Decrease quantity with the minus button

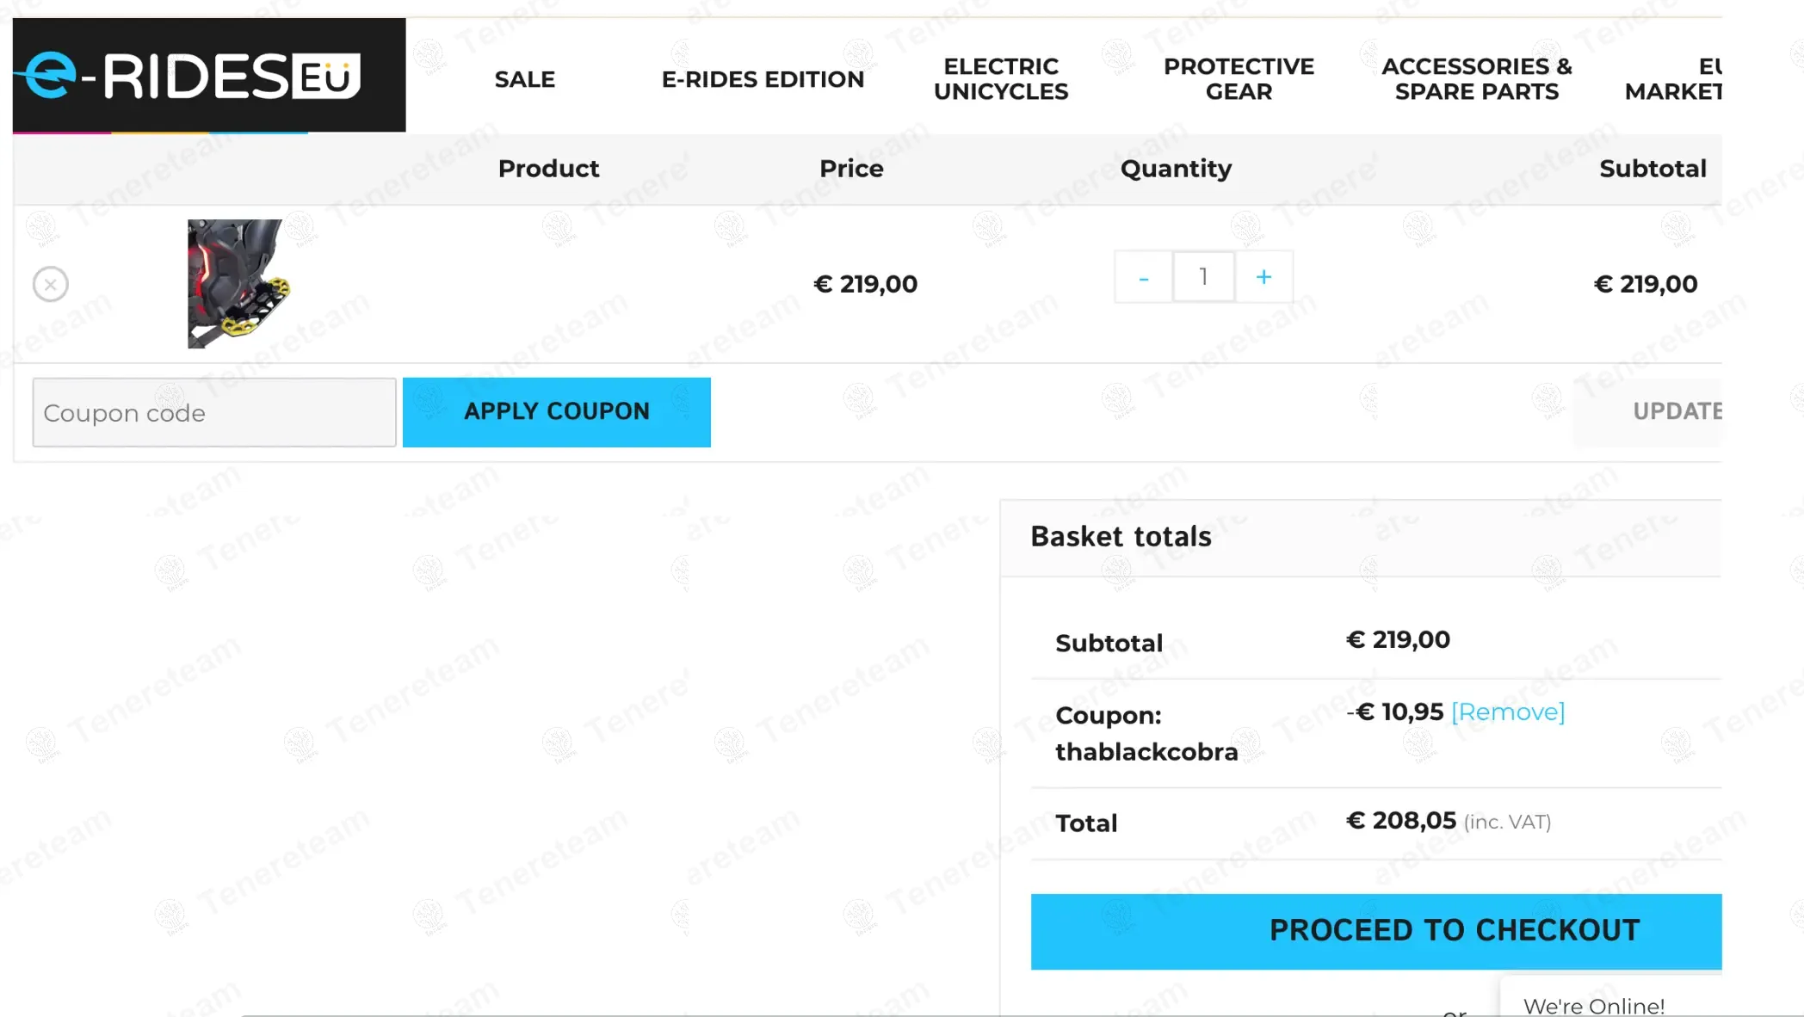point(1143,277)
